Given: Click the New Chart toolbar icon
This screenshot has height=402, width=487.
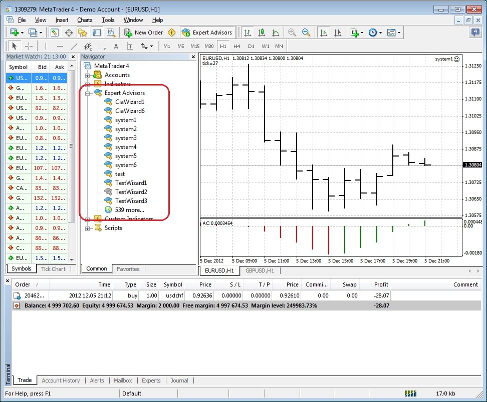Looking at the screenshot, I should [x=14, y=32].
